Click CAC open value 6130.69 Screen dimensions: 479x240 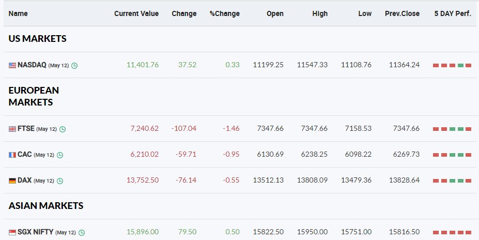point(270,154)
